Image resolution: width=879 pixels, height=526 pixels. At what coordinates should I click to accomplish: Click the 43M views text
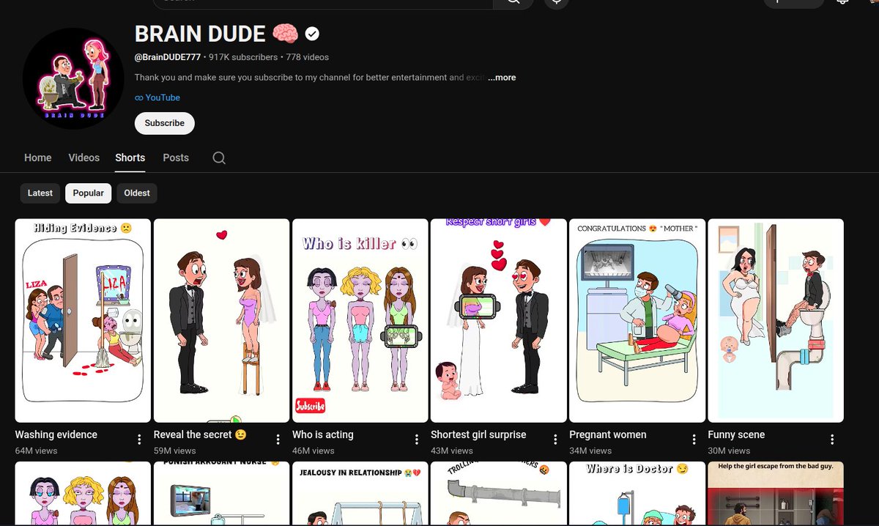[x=451, y=451]
